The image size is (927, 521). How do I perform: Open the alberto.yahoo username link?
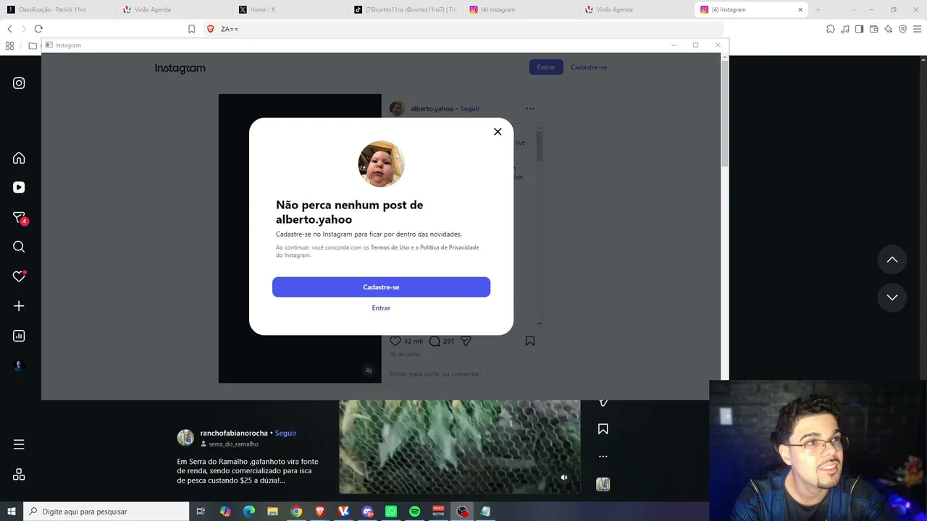click(432, 109)
